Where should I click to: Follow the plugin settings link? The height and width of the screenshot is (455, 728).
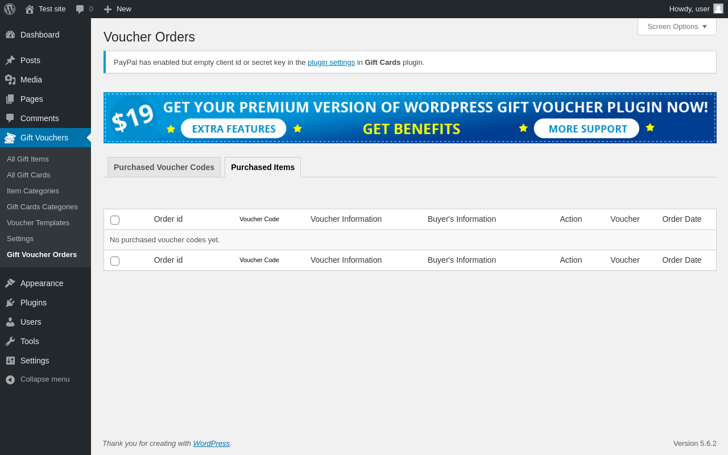[331, 63]
